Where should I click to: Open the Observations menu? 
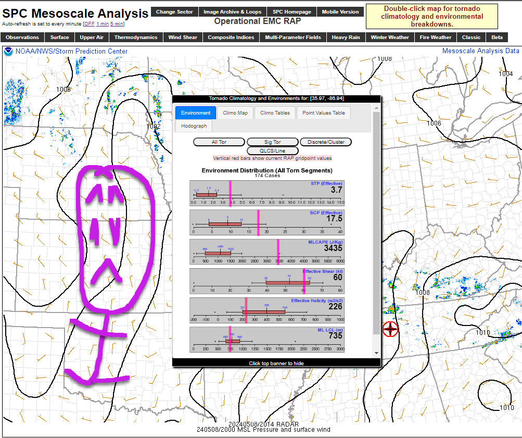(x=22, y=37)
